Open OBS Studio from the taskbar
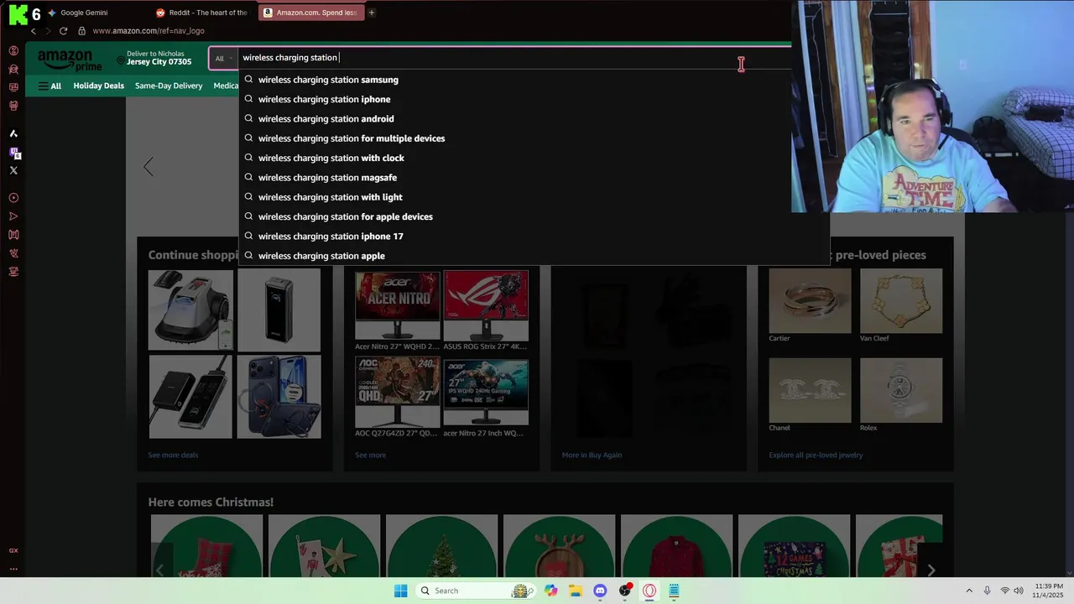Screen dimensions: 1074x604 [625, 591]
